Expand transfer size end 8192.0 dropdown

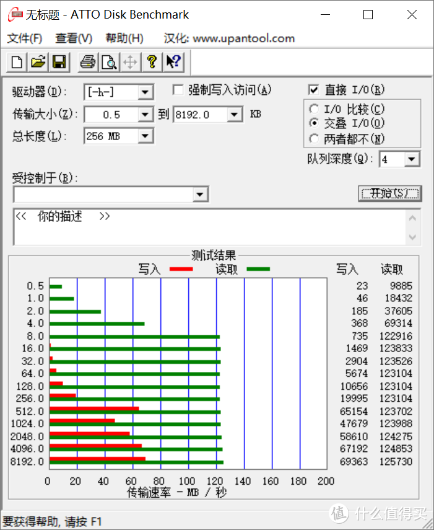tap(234, 115)
